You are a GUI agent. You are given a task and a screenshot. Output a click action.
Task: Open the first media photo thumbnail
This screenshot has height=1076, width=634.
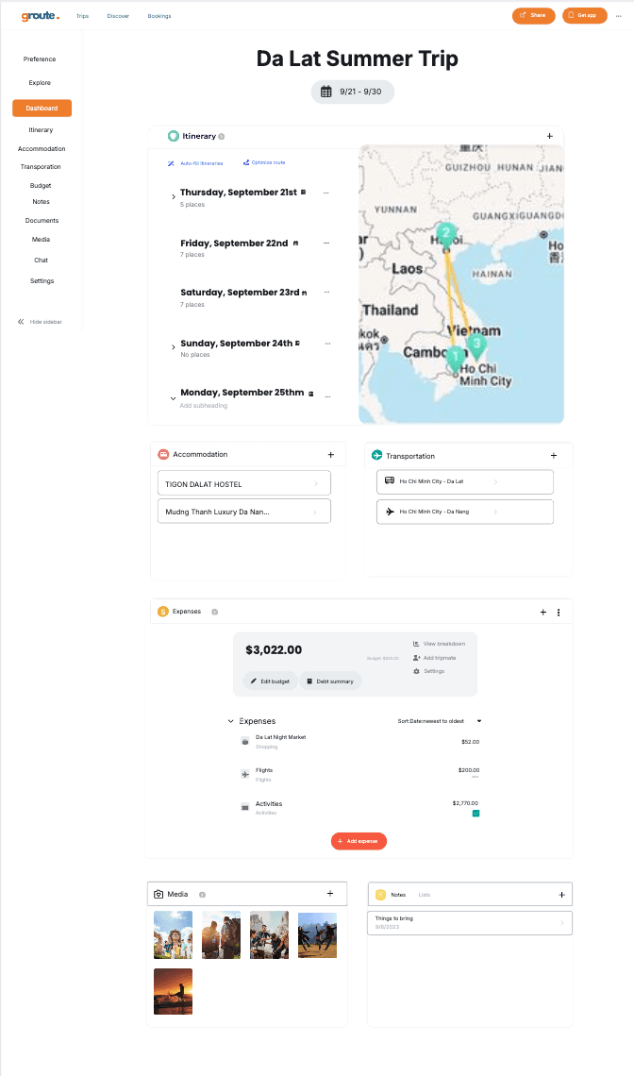click(174, 934)
